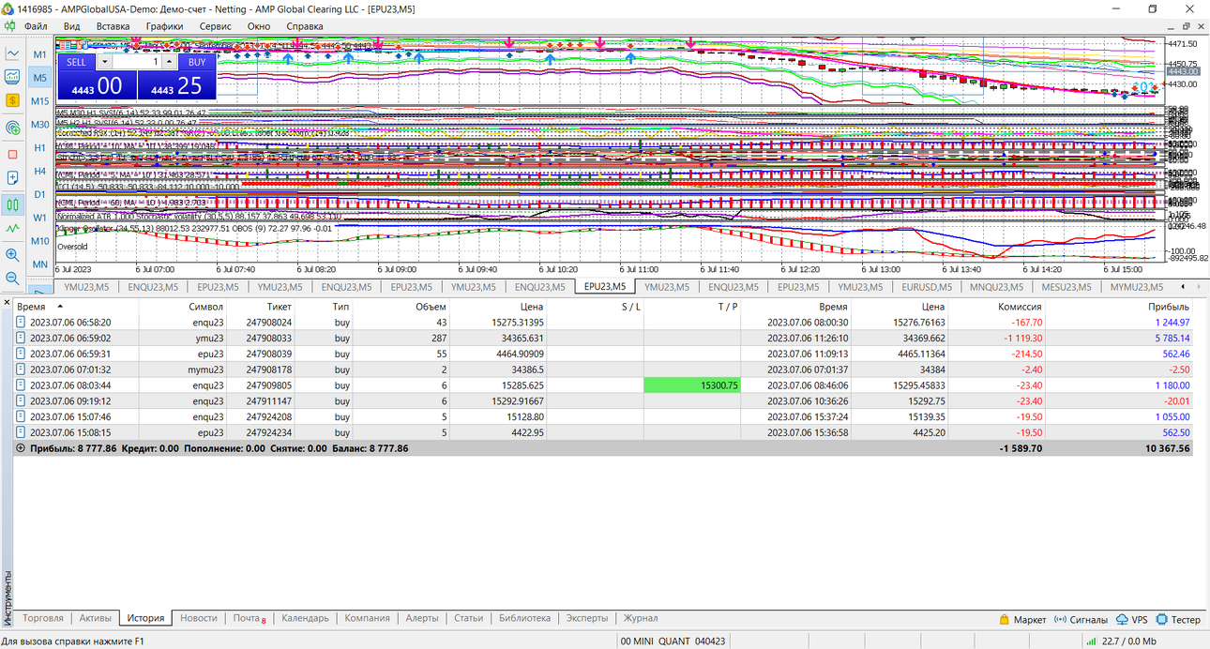Sort history by first Время column header
This screenshot has width=1210, height=649.
[31, 307]
